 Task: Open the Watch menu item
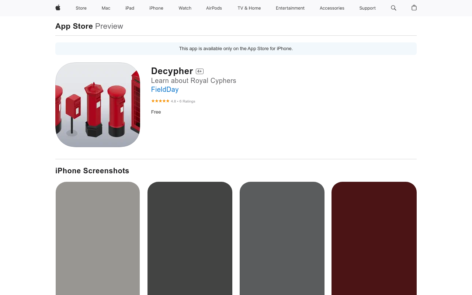[x=185, y=8]
